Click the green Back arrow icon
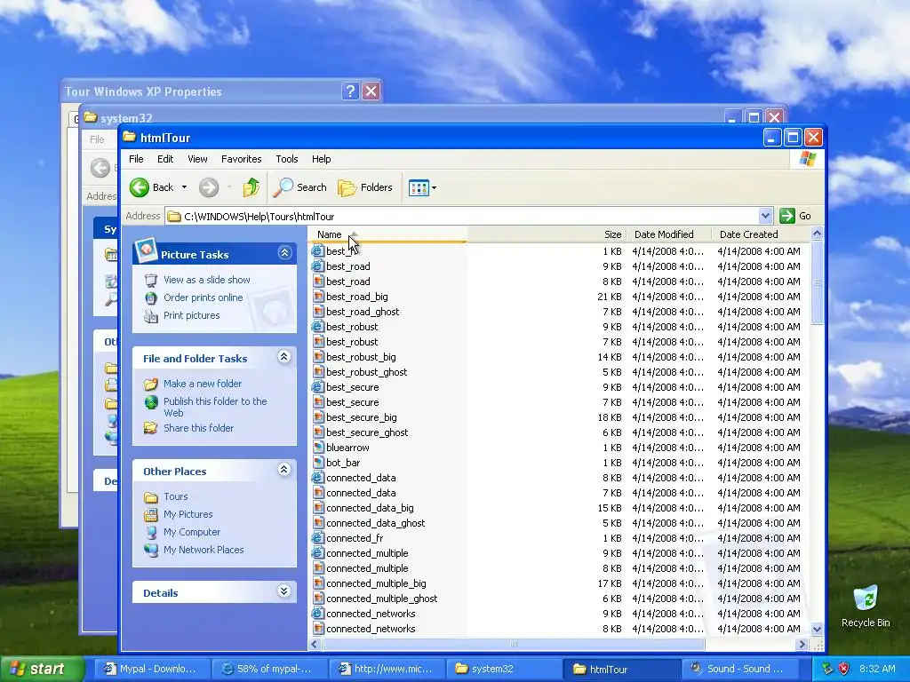910x682 pixels. [140, 187]
